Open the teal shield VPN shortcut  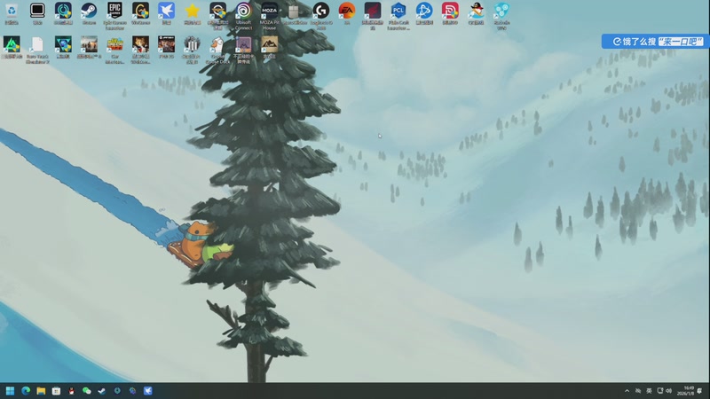pos(501,15)
